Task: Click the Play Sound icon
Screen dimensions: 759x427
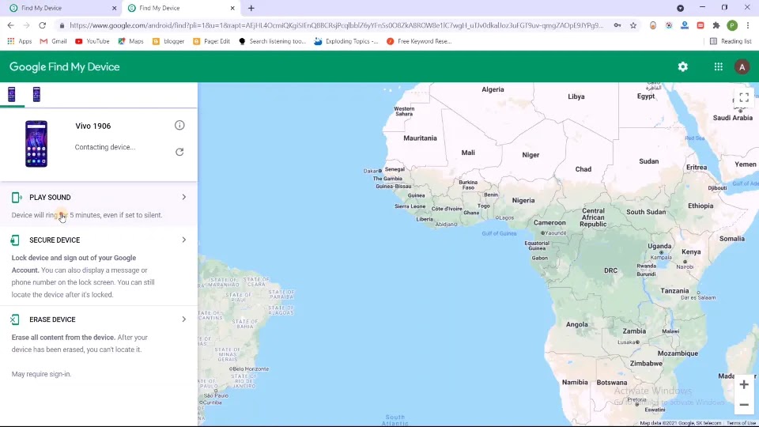Action: (17, 197)
